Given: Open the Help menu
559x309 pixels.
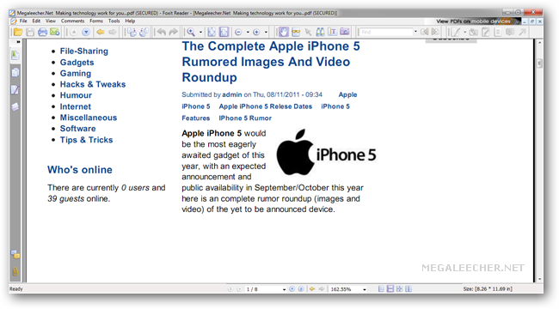Looking at the screenshot, I should coord(130,21).
